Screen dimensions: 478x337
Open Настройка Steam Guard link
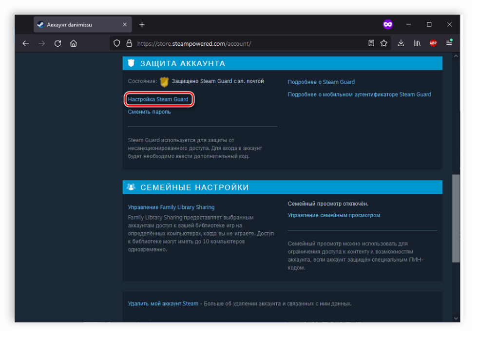coord(158,99)
